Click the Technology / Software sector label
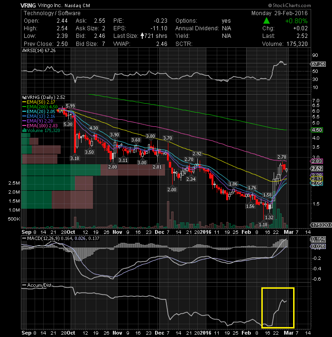332x337 pixels. click(x=52, y=13)
